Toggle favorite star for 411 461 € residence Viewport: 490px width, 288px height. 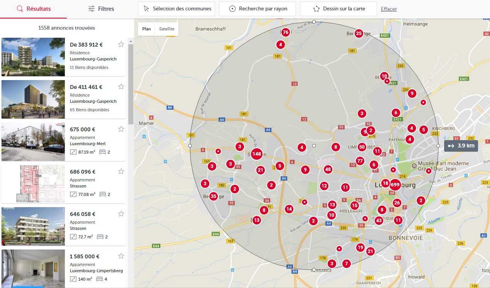pos(121,87)
